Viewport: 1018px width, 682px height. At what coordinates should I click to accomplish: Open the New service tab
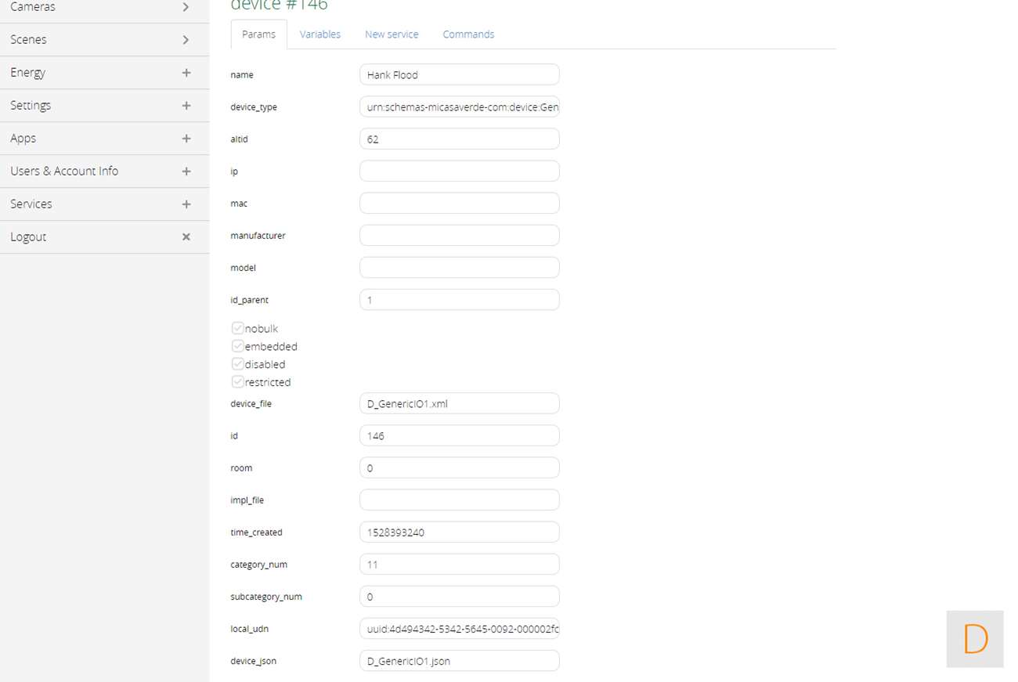[392, 34]
